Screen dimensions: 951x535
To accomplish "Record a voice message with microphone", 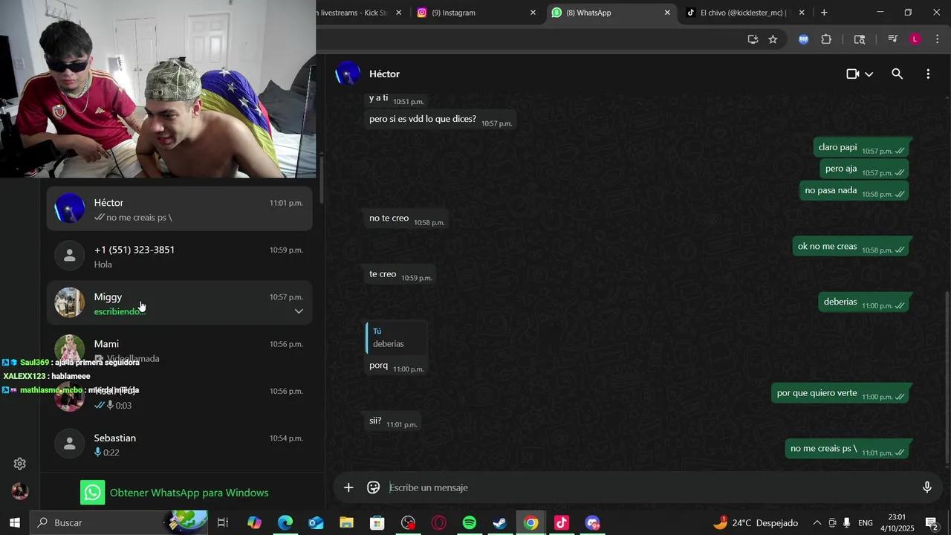I will click(926, 487).
